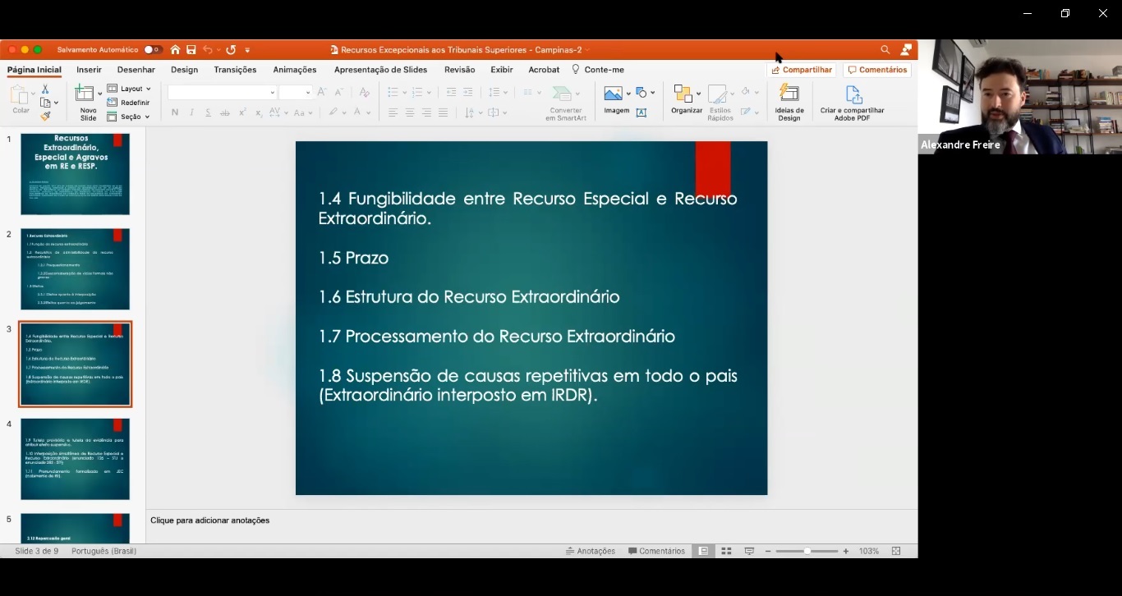Image resolution: width=1122 pixels, height=596 pixels.
Task: Open the Comentários button in ribbon
Action: point(877,70)
